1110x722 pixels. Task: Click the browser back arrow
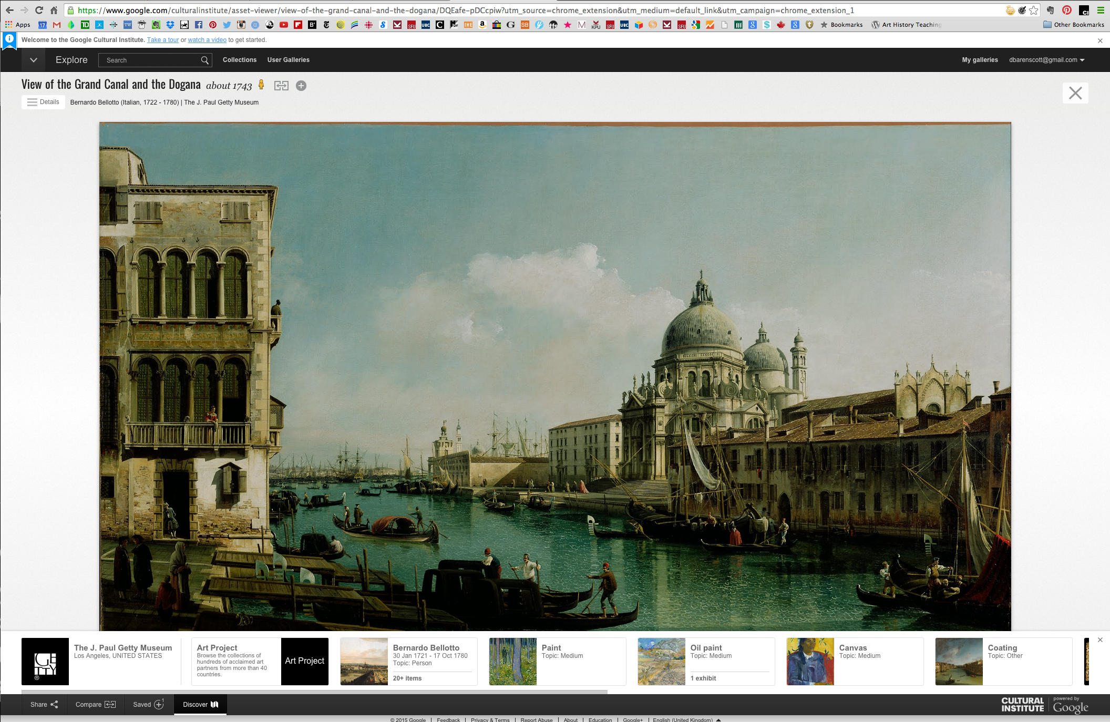(9, 10)
